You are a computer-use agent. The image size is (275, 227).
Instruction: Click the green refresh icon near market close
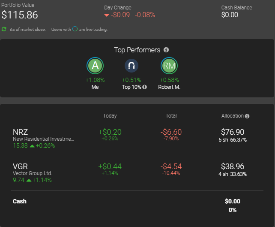(4, 29)
